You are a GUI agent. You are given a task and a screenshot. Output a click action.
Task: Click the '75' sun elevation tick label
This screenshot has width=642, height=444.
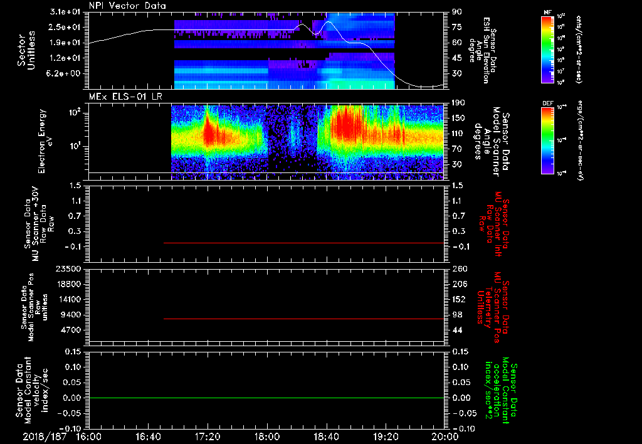(457, 28)
